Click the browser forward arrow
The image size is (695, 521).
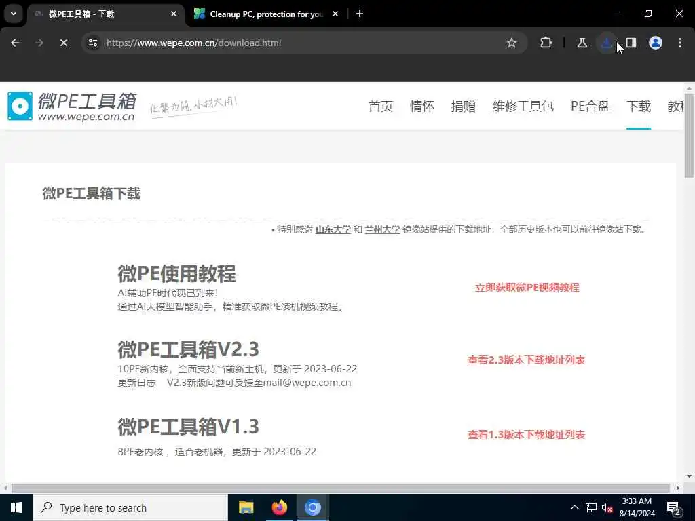39,43
